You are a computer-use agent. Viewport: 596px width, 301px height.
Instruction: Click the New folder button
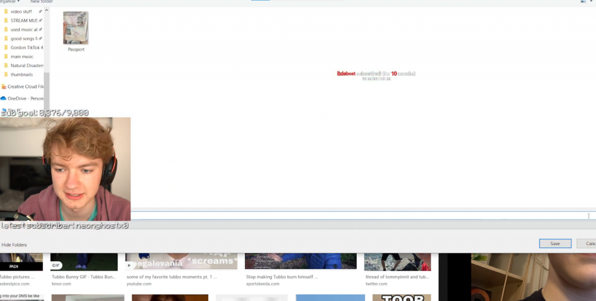coord(41,2)
